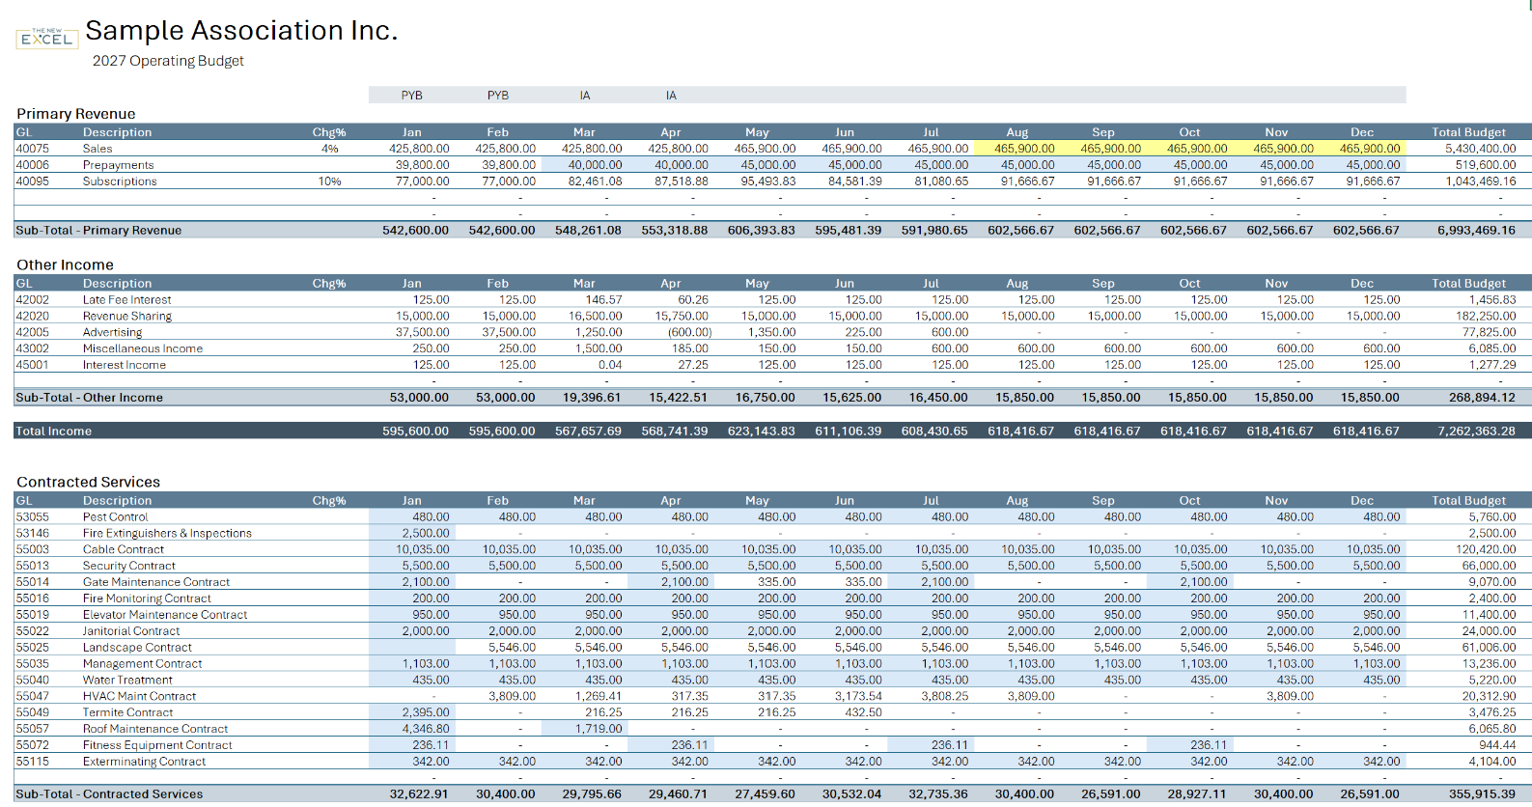Select Total Income grand total 7,262,363.28
The height and width of the screenshot is (807, 1532).
[1476, 431]
